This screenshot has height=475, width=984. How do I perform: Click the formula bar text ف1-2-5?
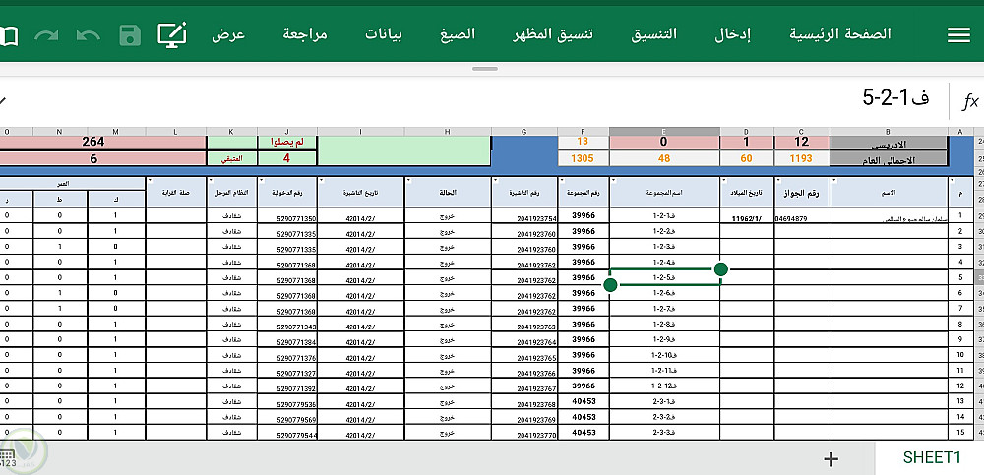click(x=895, y=97)
